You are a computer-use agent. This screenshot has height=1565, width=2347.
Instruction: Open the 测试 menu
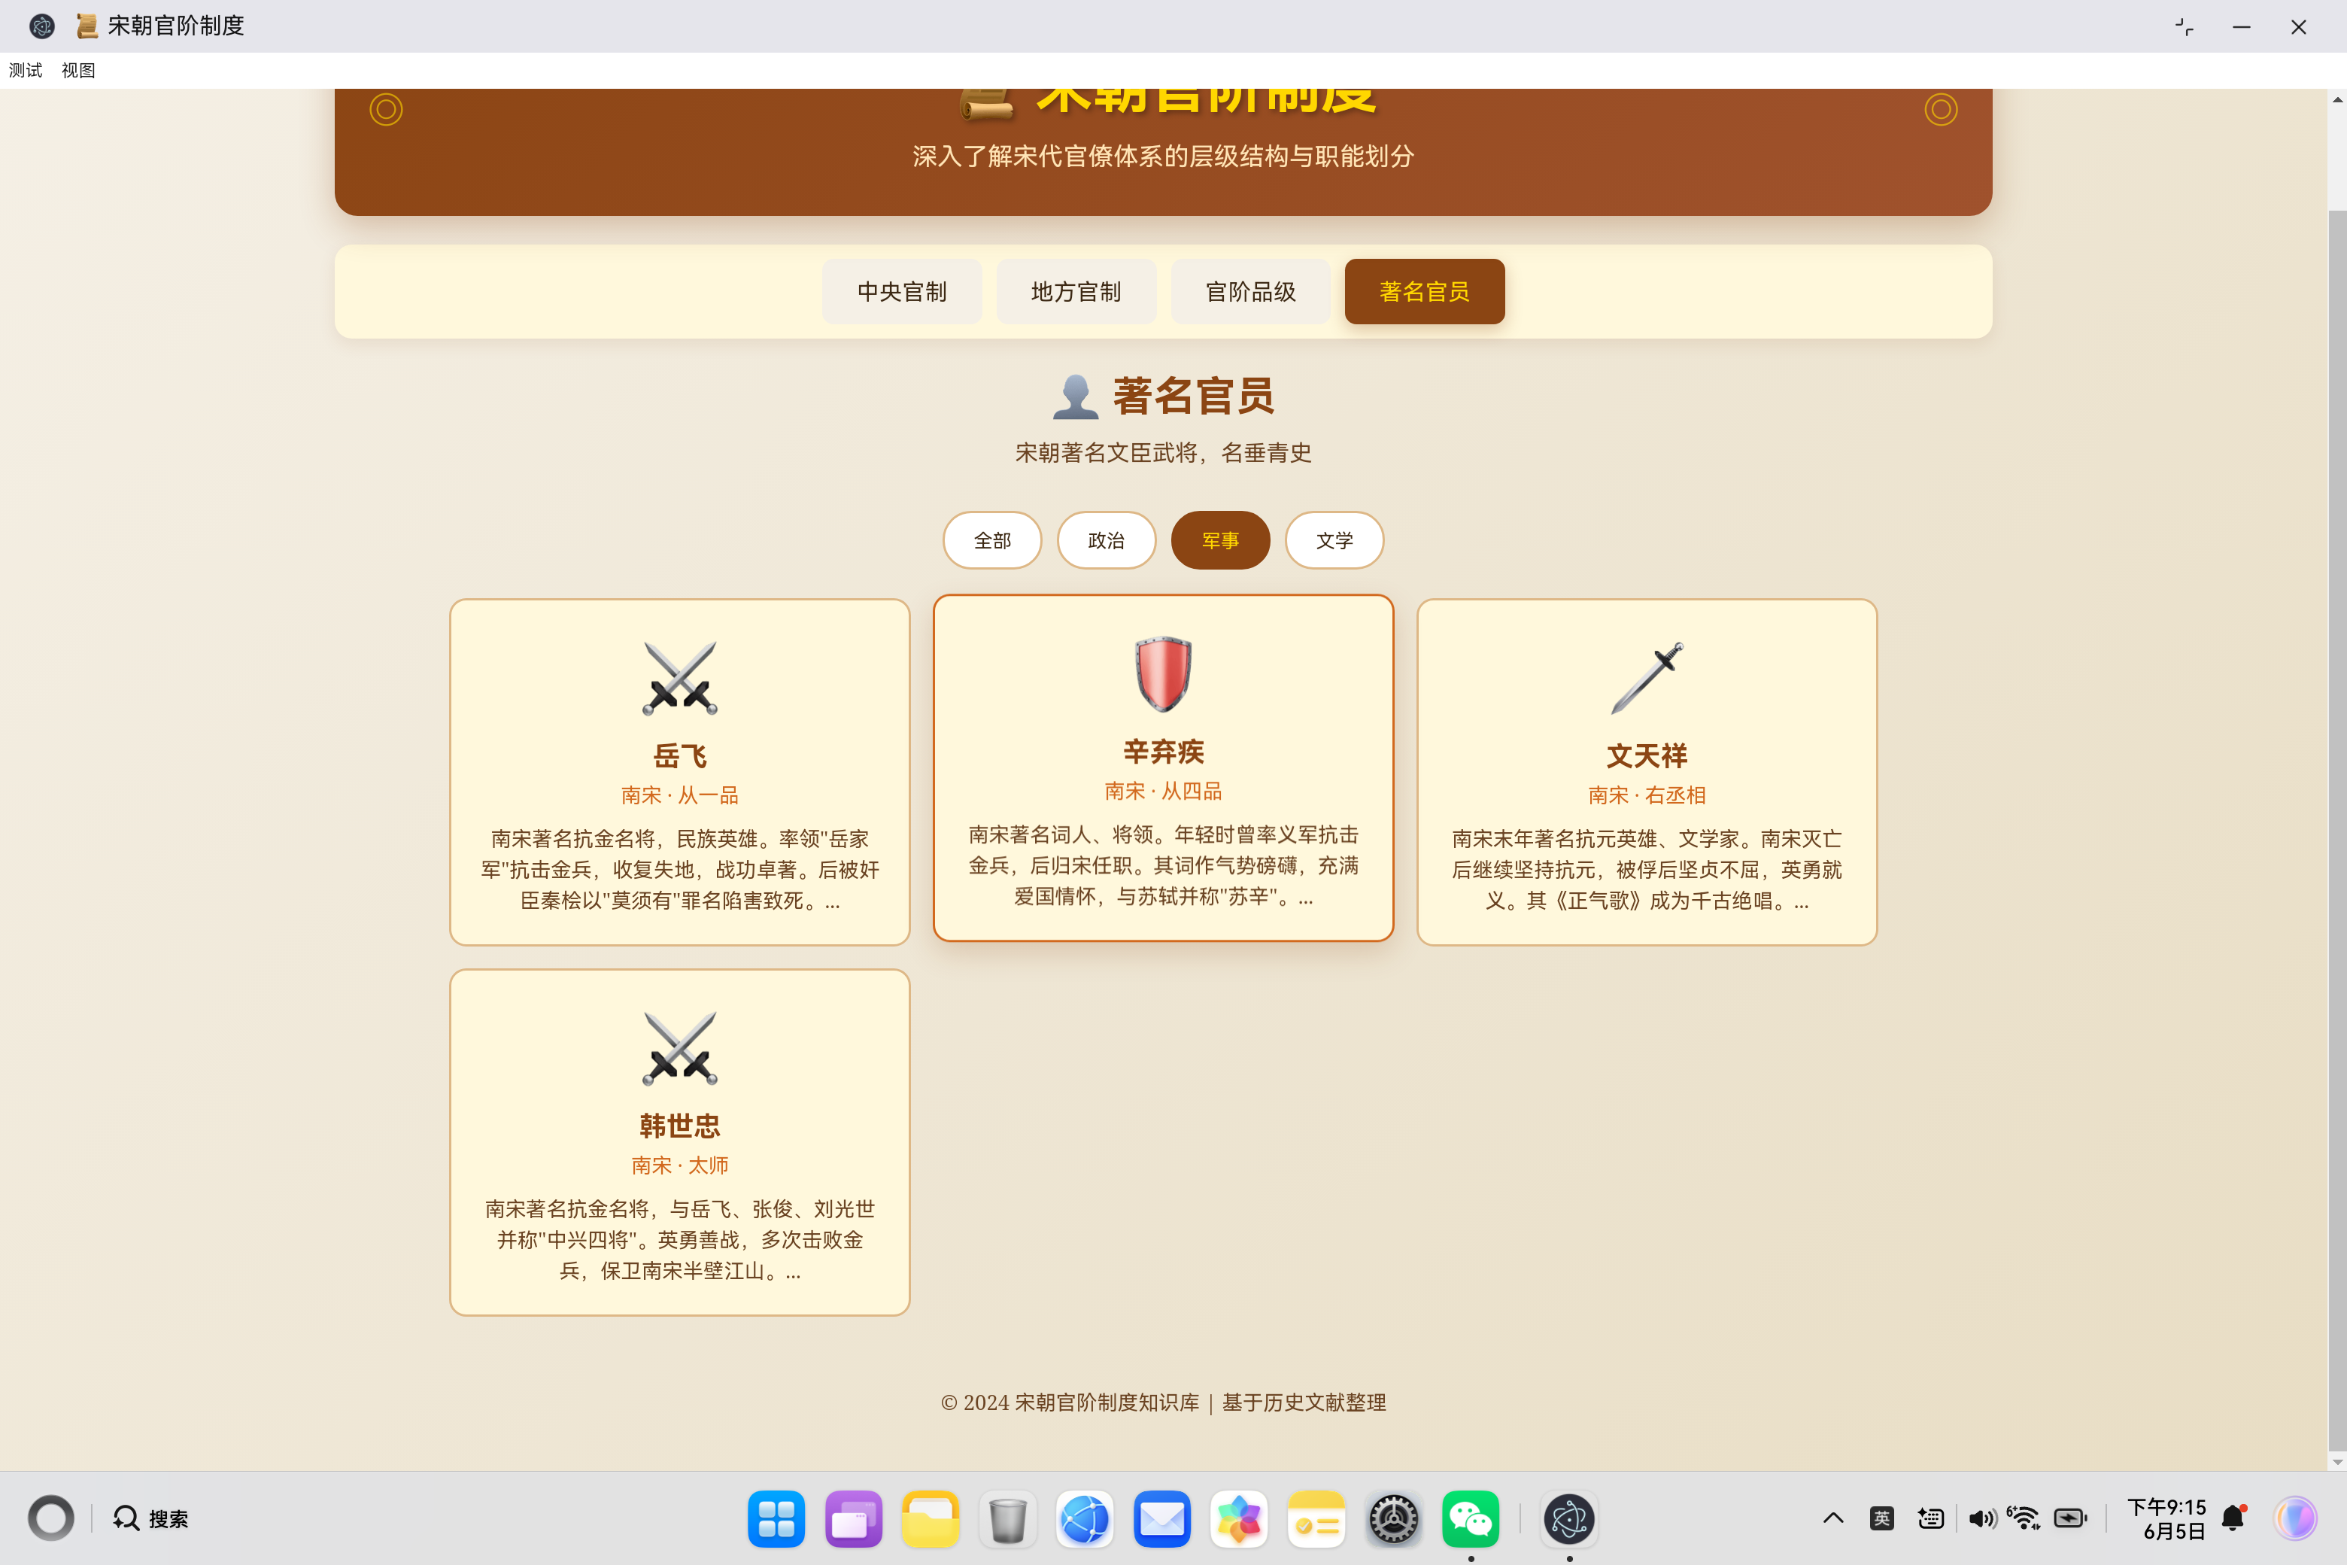click(x=26, y=70)
